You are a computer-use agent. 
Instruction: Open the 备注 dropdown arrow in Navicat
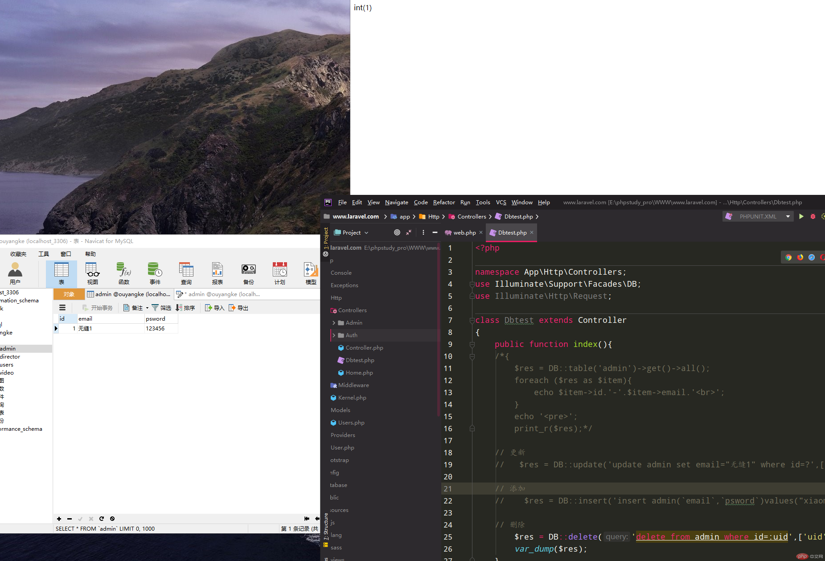click(x=147, y=308)
